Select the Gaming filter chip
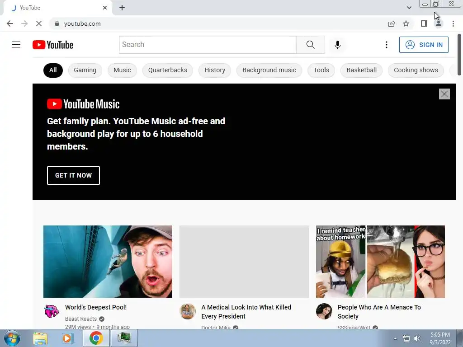The image size is (463, 347). point(85,70)
